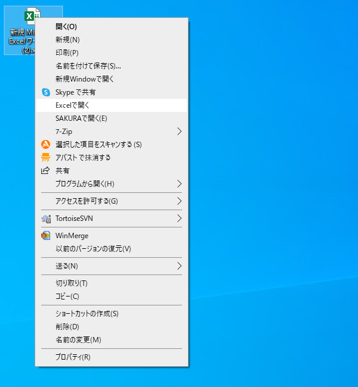Choose 以前のバージョンの復元(V)

click(x=112, y=248)
